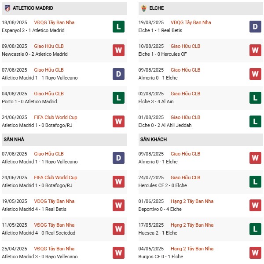264x264 pixels.
Task: Open the Giao Hữu CLB link dated 04/08/2025
Action: (x=49, y=94)
